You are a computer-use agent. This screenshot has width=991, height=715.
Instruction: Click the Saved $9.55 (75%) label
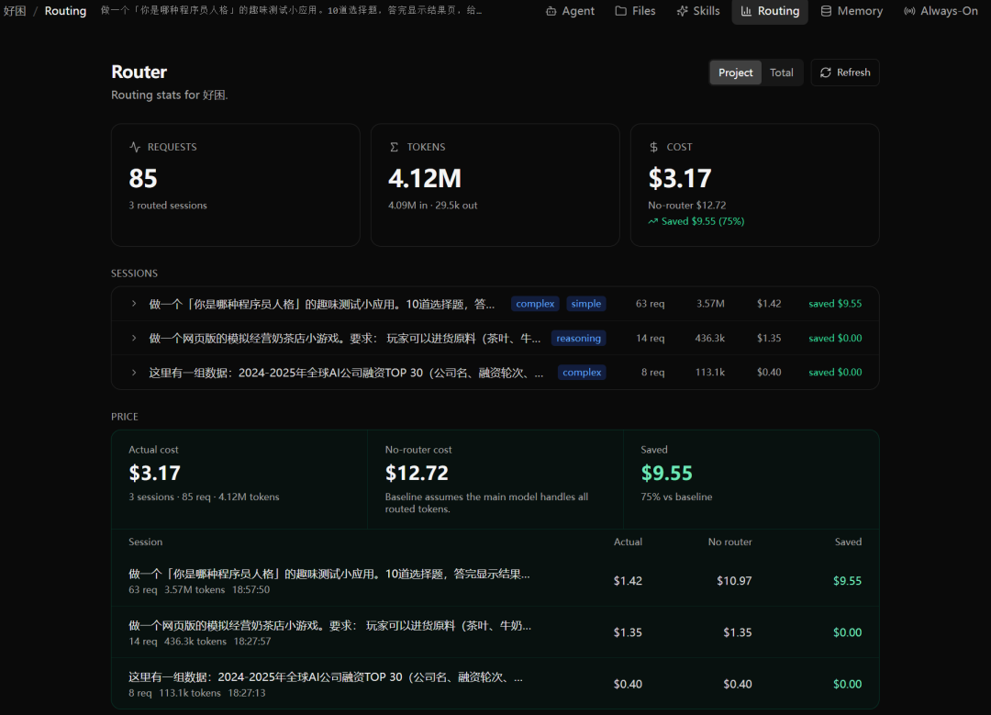pos(702,221)
